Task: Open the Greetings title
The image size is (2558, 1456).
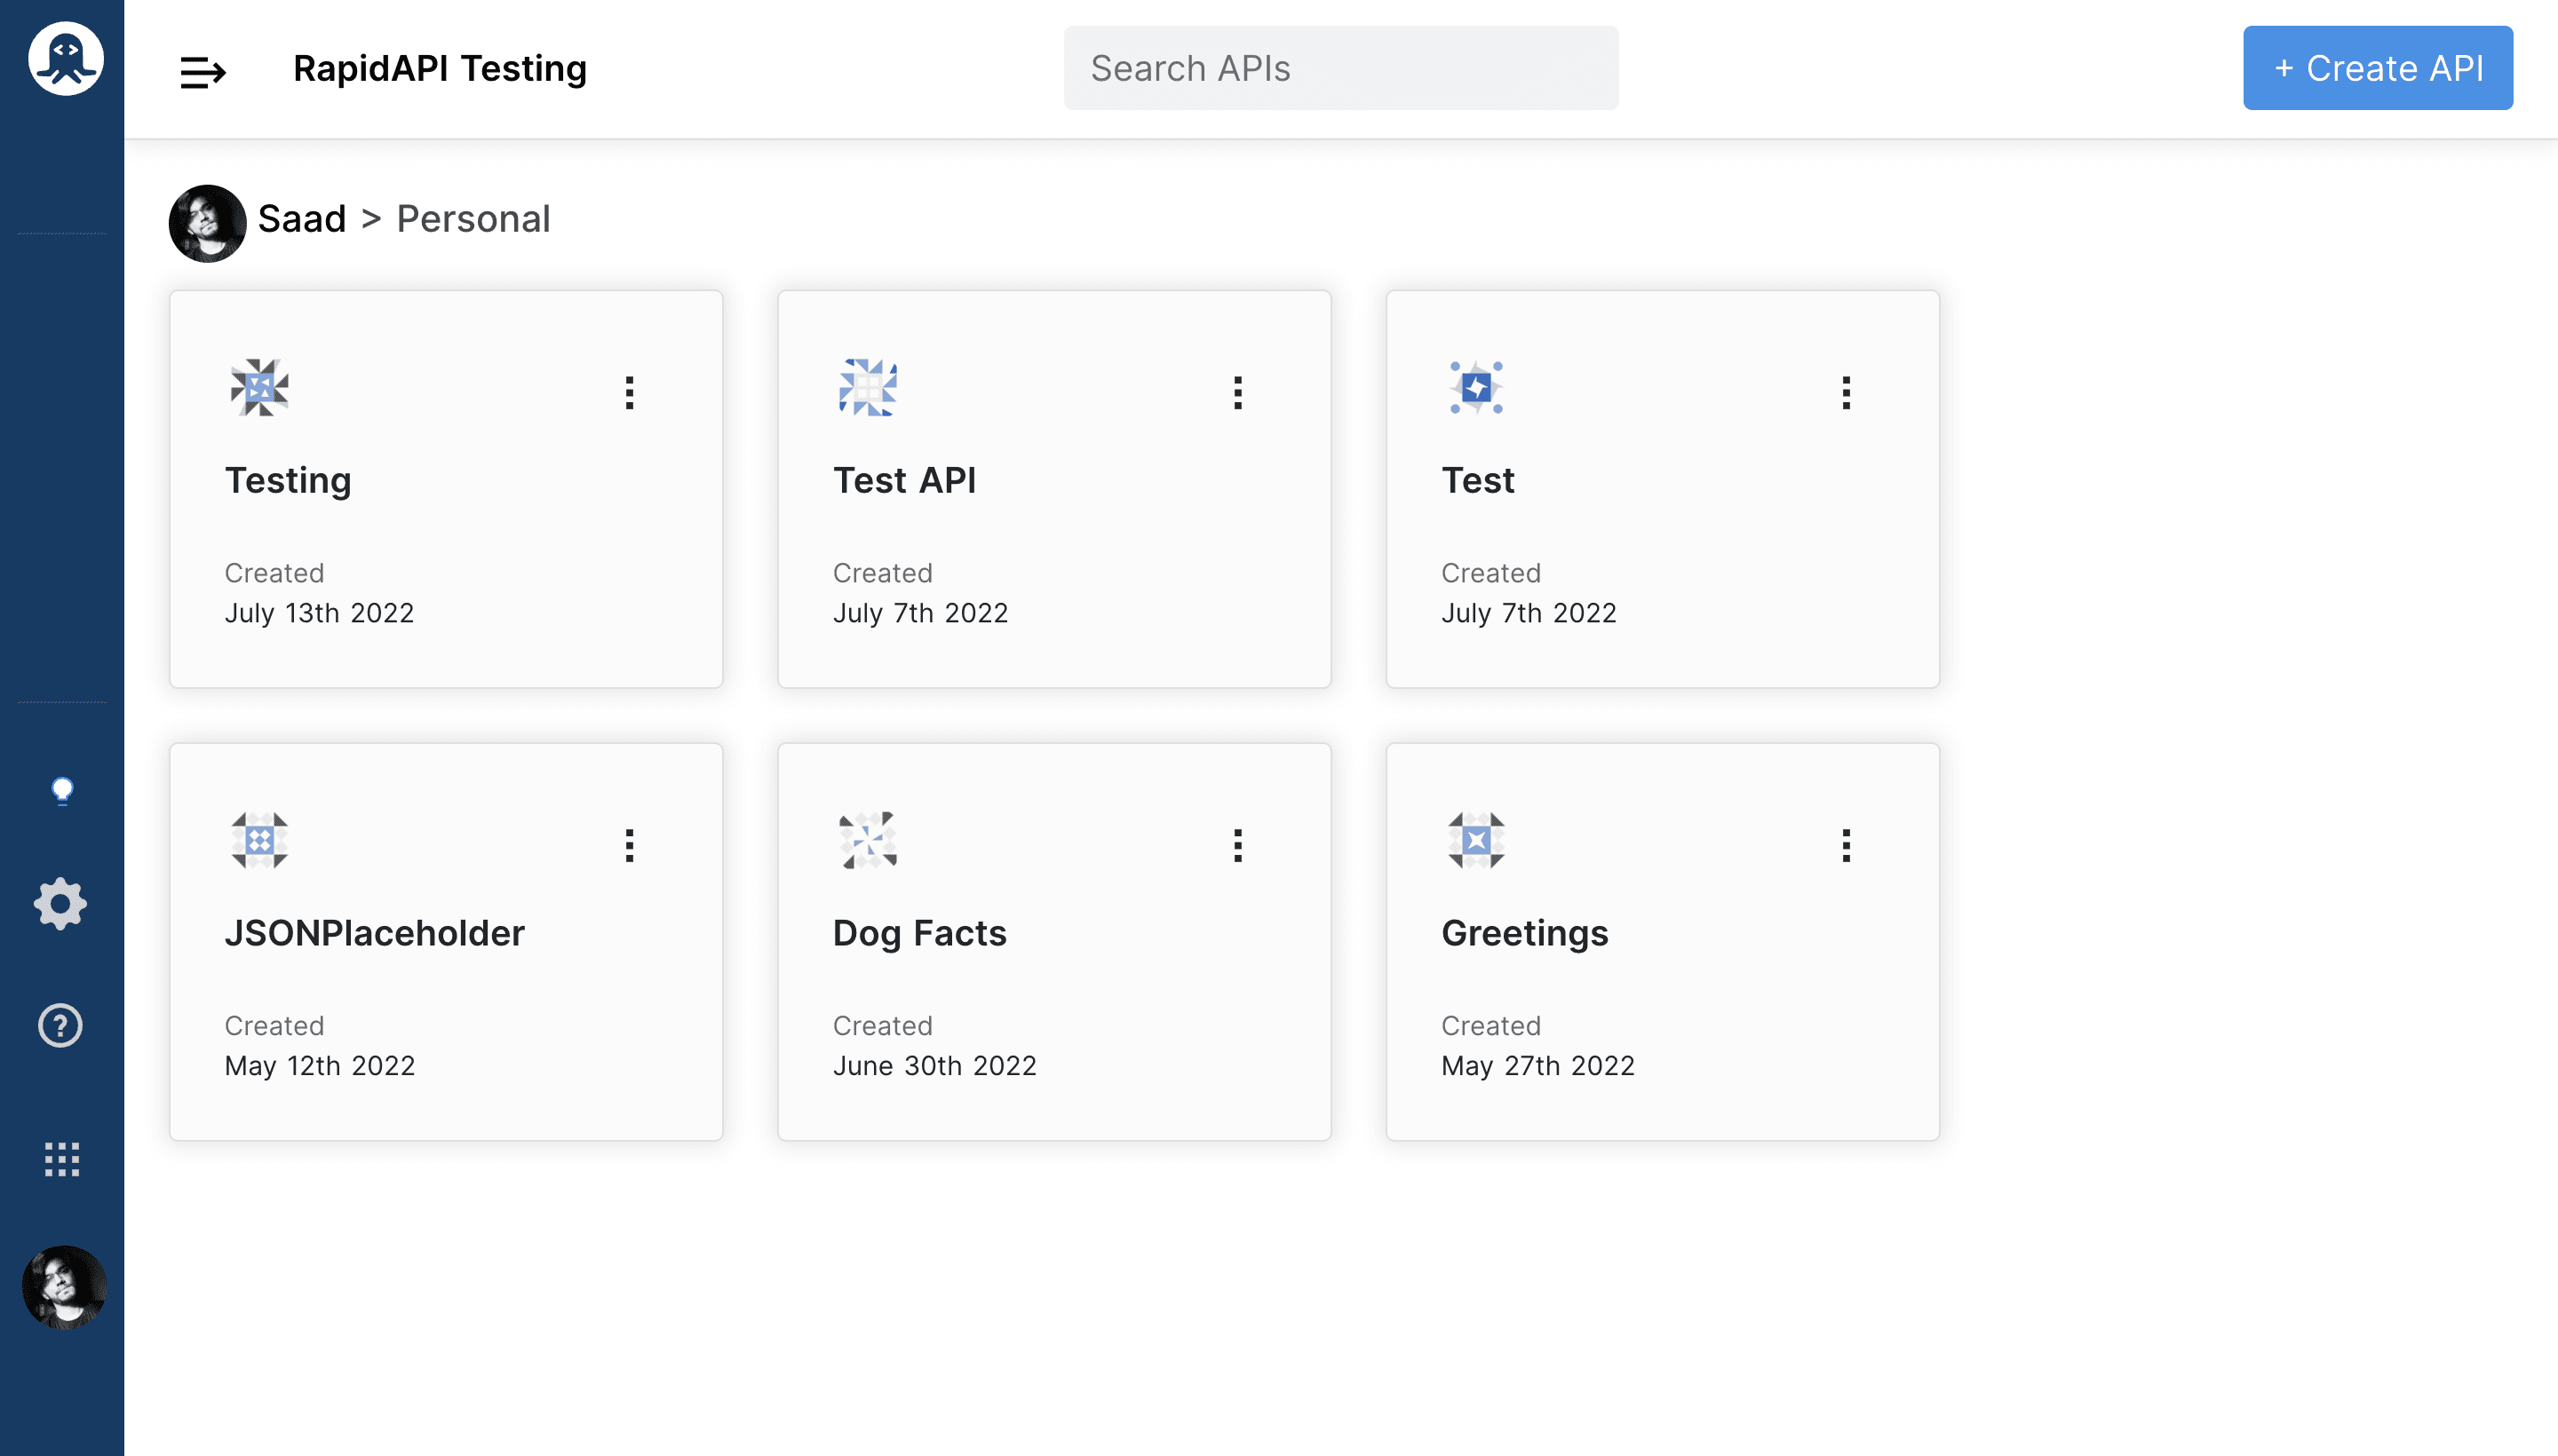Action: click(1525, 933)
